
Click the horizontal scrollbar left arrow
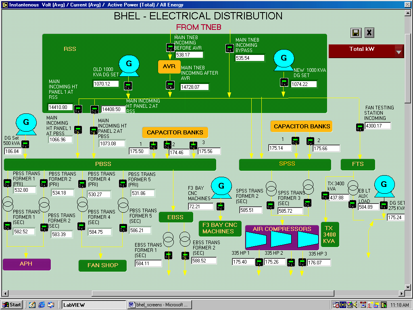(5, 293)
